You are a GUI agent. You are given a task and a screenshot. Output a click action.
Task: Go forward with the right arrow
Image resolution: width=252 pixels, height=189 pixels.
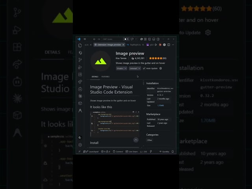pos(99,39)
